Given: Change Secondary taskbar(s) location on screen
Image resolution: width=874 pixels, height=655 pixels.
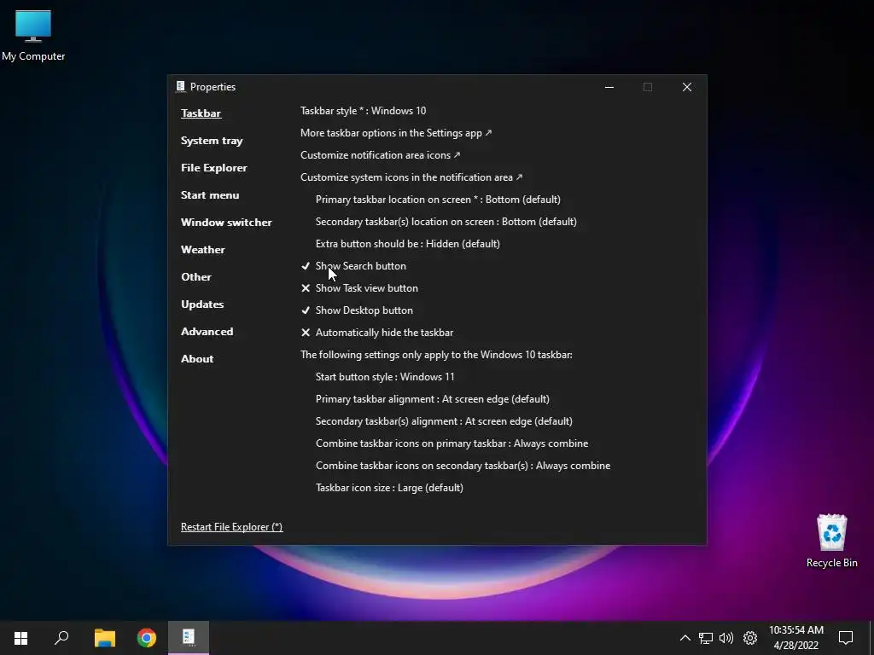Looking at the screenshot, I should click(x=446, y=222).
